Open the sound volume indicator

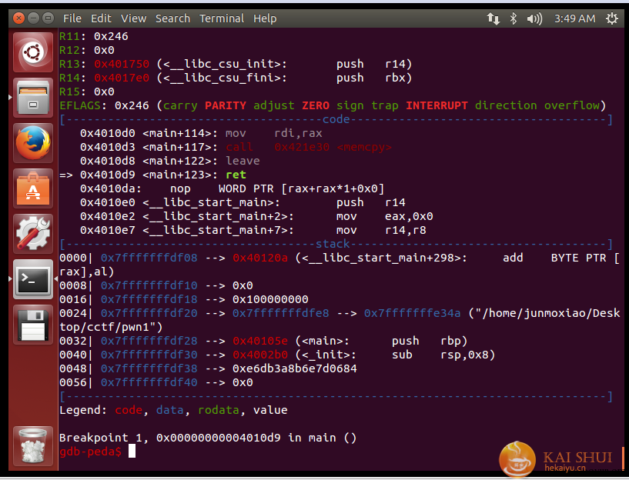(534, 18)
